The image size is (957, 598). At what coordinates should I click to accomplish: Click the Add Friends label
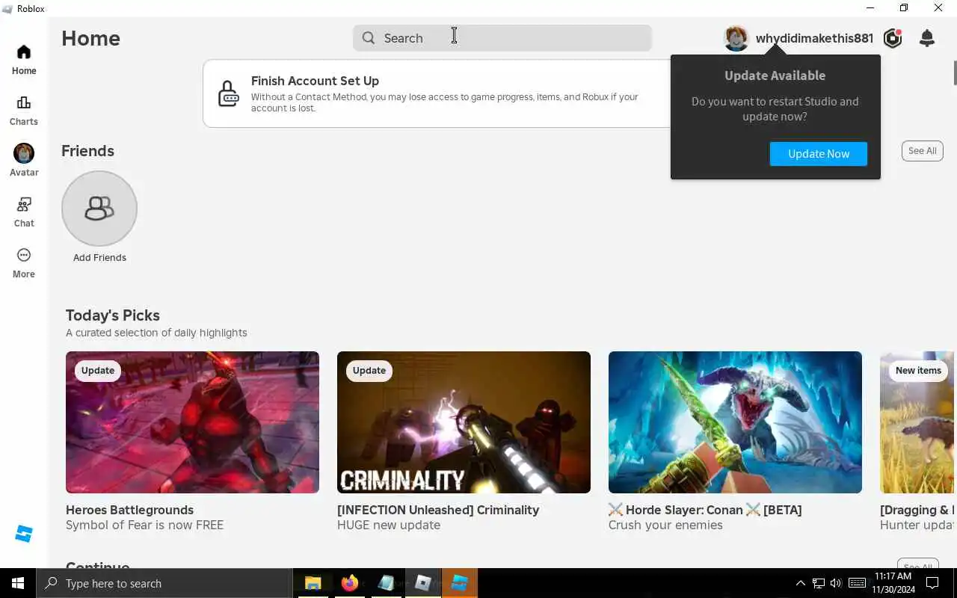[99, 258]
